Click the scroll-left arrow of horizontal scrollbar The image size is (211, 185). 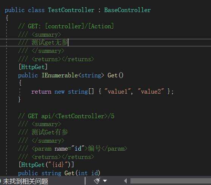click(x=126, y=181)
